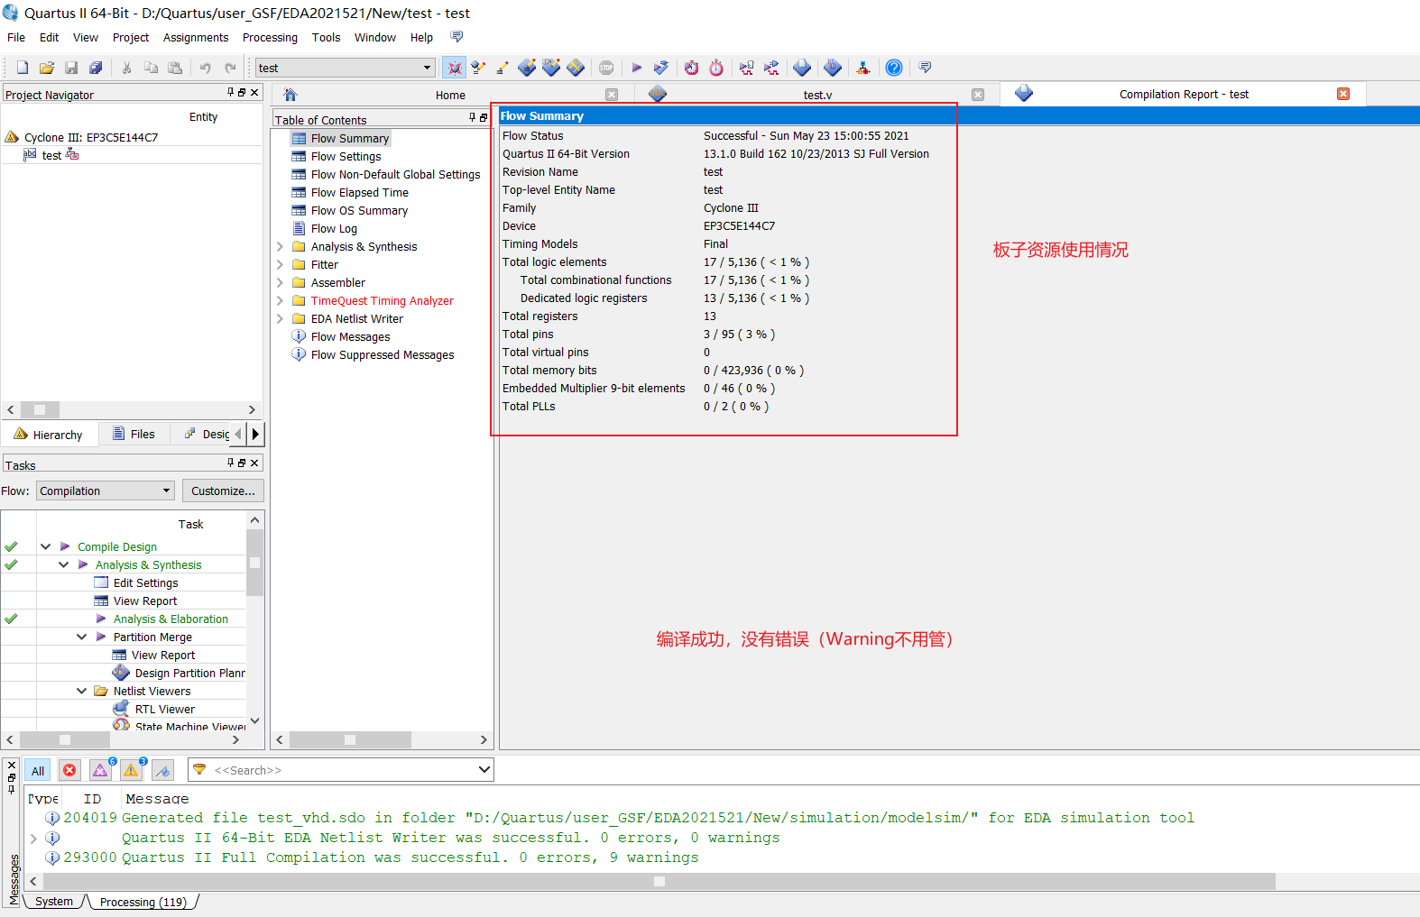Open the Tools menu
1420x917 pixels.
[327, 37]
